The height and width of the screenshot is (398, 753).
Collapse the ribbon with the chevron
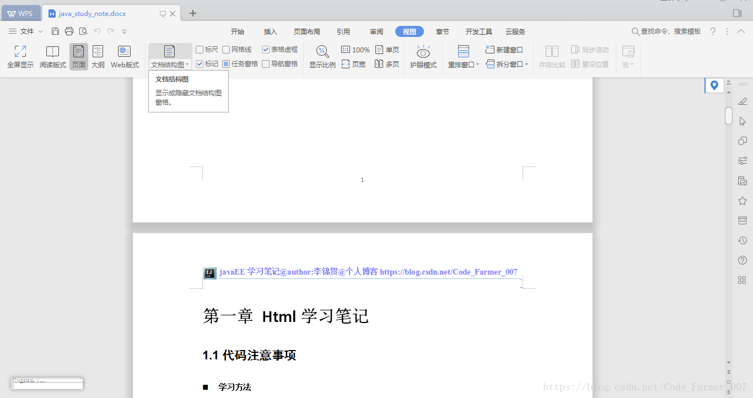(741, 31)
